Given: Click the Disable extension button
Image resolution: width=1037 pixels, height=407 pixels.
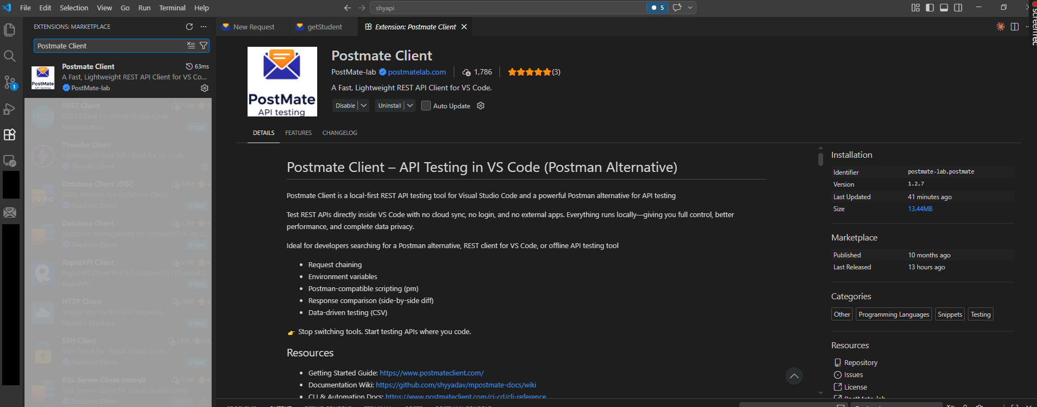Looking at the screenshot, I should (x=345, y=106).
